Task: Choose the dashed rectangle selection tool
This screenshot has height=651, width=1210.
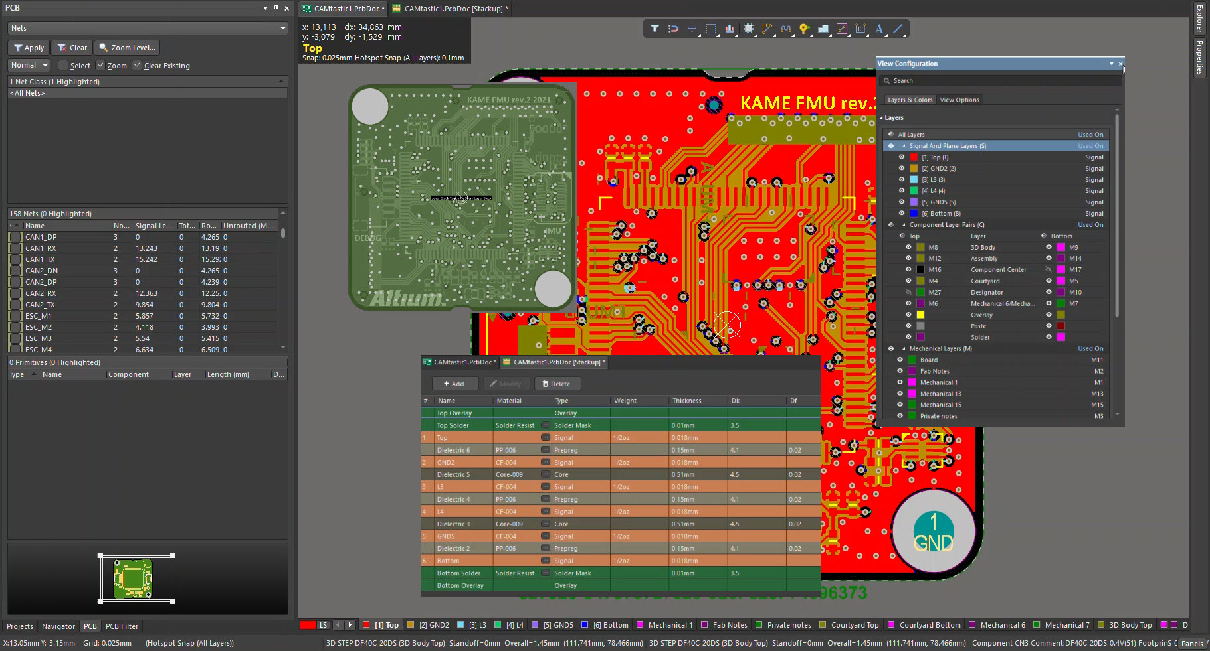Action: pyautogui.click(x=711, y=29)
